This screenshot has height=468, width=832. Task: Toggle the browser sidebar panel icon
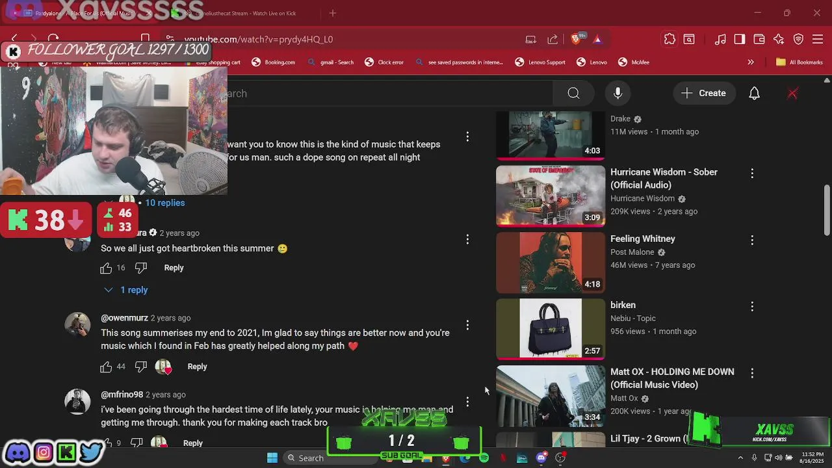point(740,40)
